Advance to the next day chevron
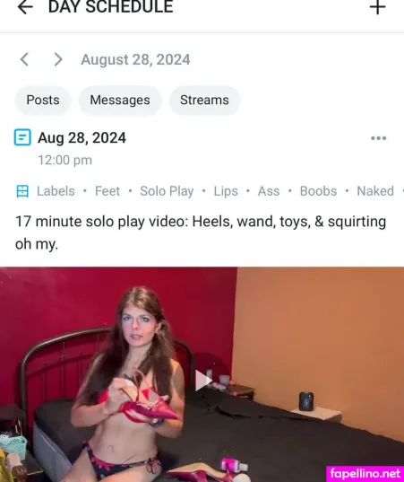Screen dimensions: 404x482 tap(58, 59)
